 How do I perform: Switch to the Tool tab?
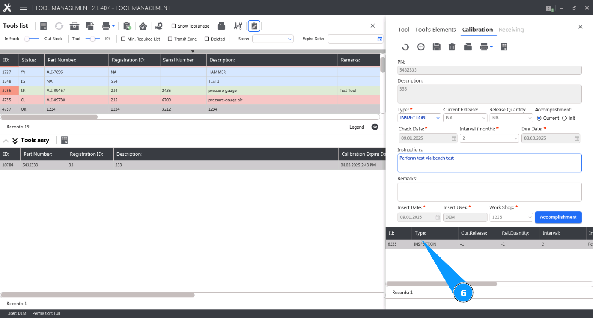(x=404, y=30)
